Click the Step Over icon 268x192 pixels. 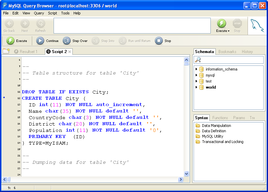(67, 41)
